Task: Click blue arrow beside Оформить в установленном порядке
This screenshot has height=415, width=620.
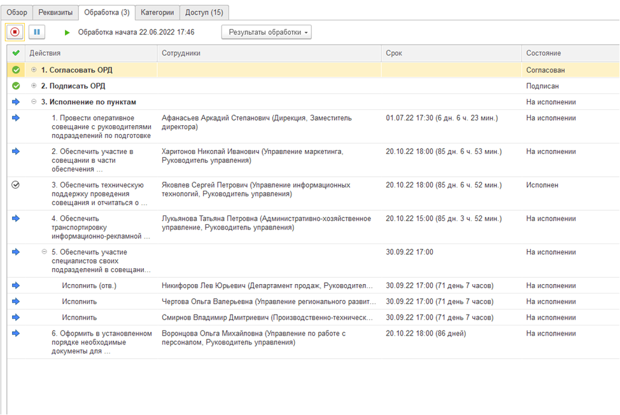Action: click(x=16, y=333)
